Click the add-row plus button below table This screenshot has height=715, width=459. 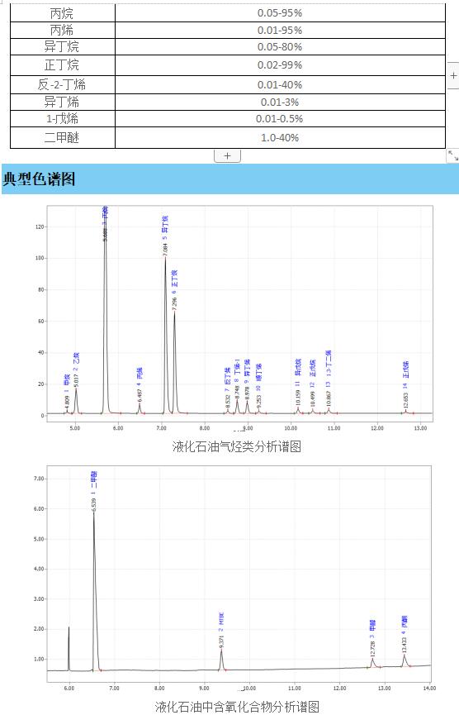click(227, 156)
